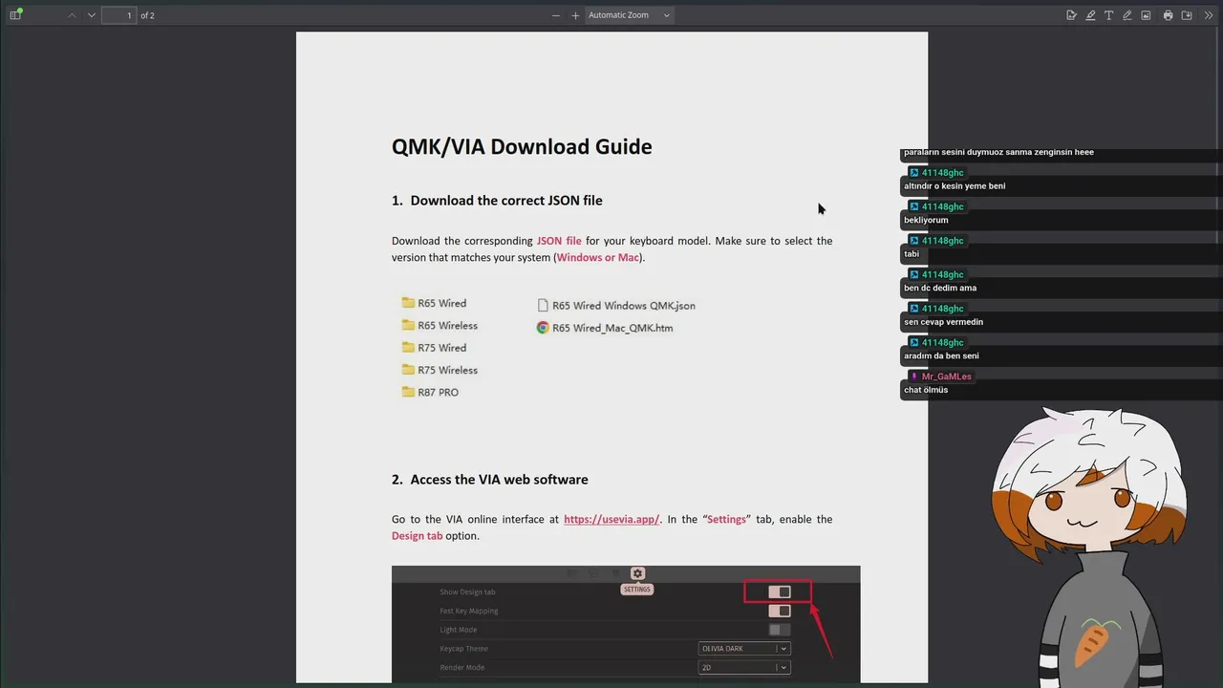Toggle the PDF viewer sidebar
This screenshot has width=1223, height=688.
[15, 15]
